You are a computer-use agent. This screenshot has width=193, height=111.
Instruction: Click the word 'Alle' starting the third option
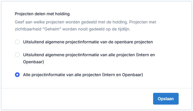27,75
